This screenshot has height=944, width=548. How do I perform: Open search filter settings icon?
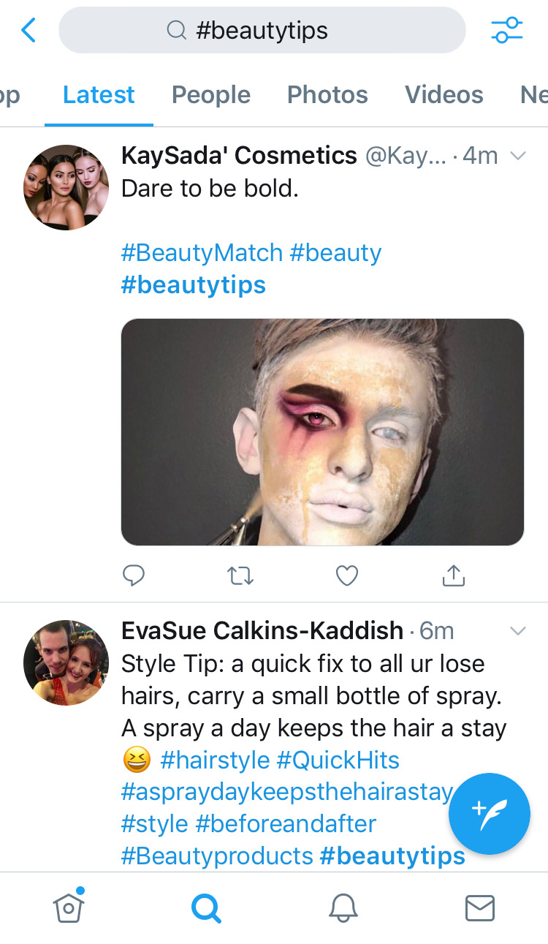506,31
